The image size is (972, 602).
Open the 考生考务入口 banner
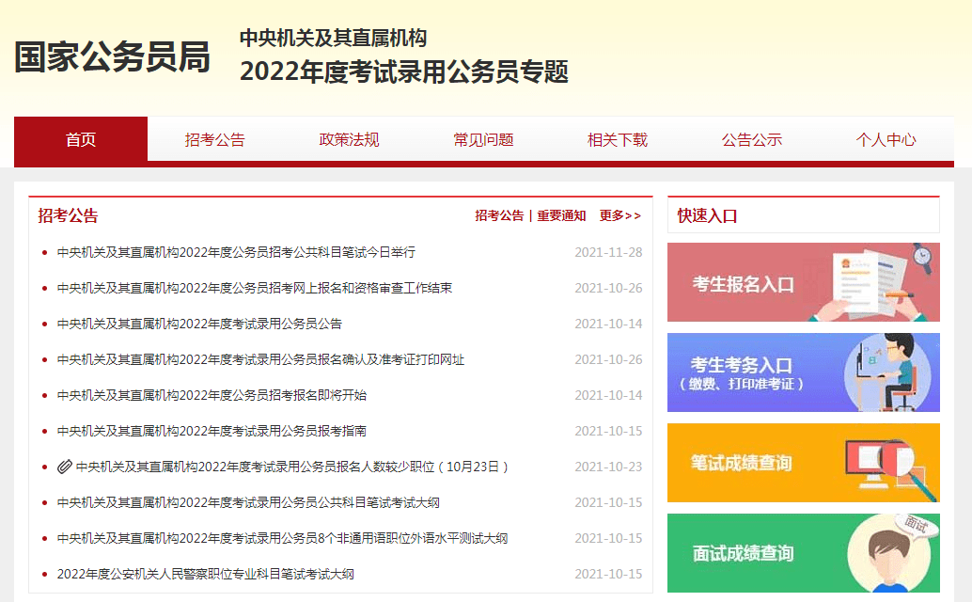click(x=804, y=372)
